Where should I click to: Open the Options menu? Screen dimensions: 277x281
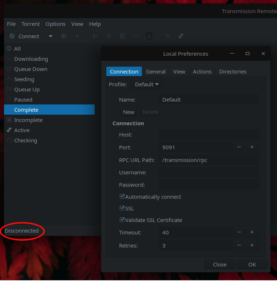(55, 24)
